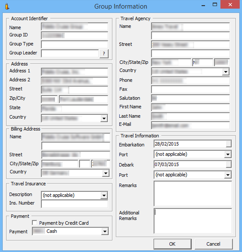Click the Remarks text area

coord(193,194)
